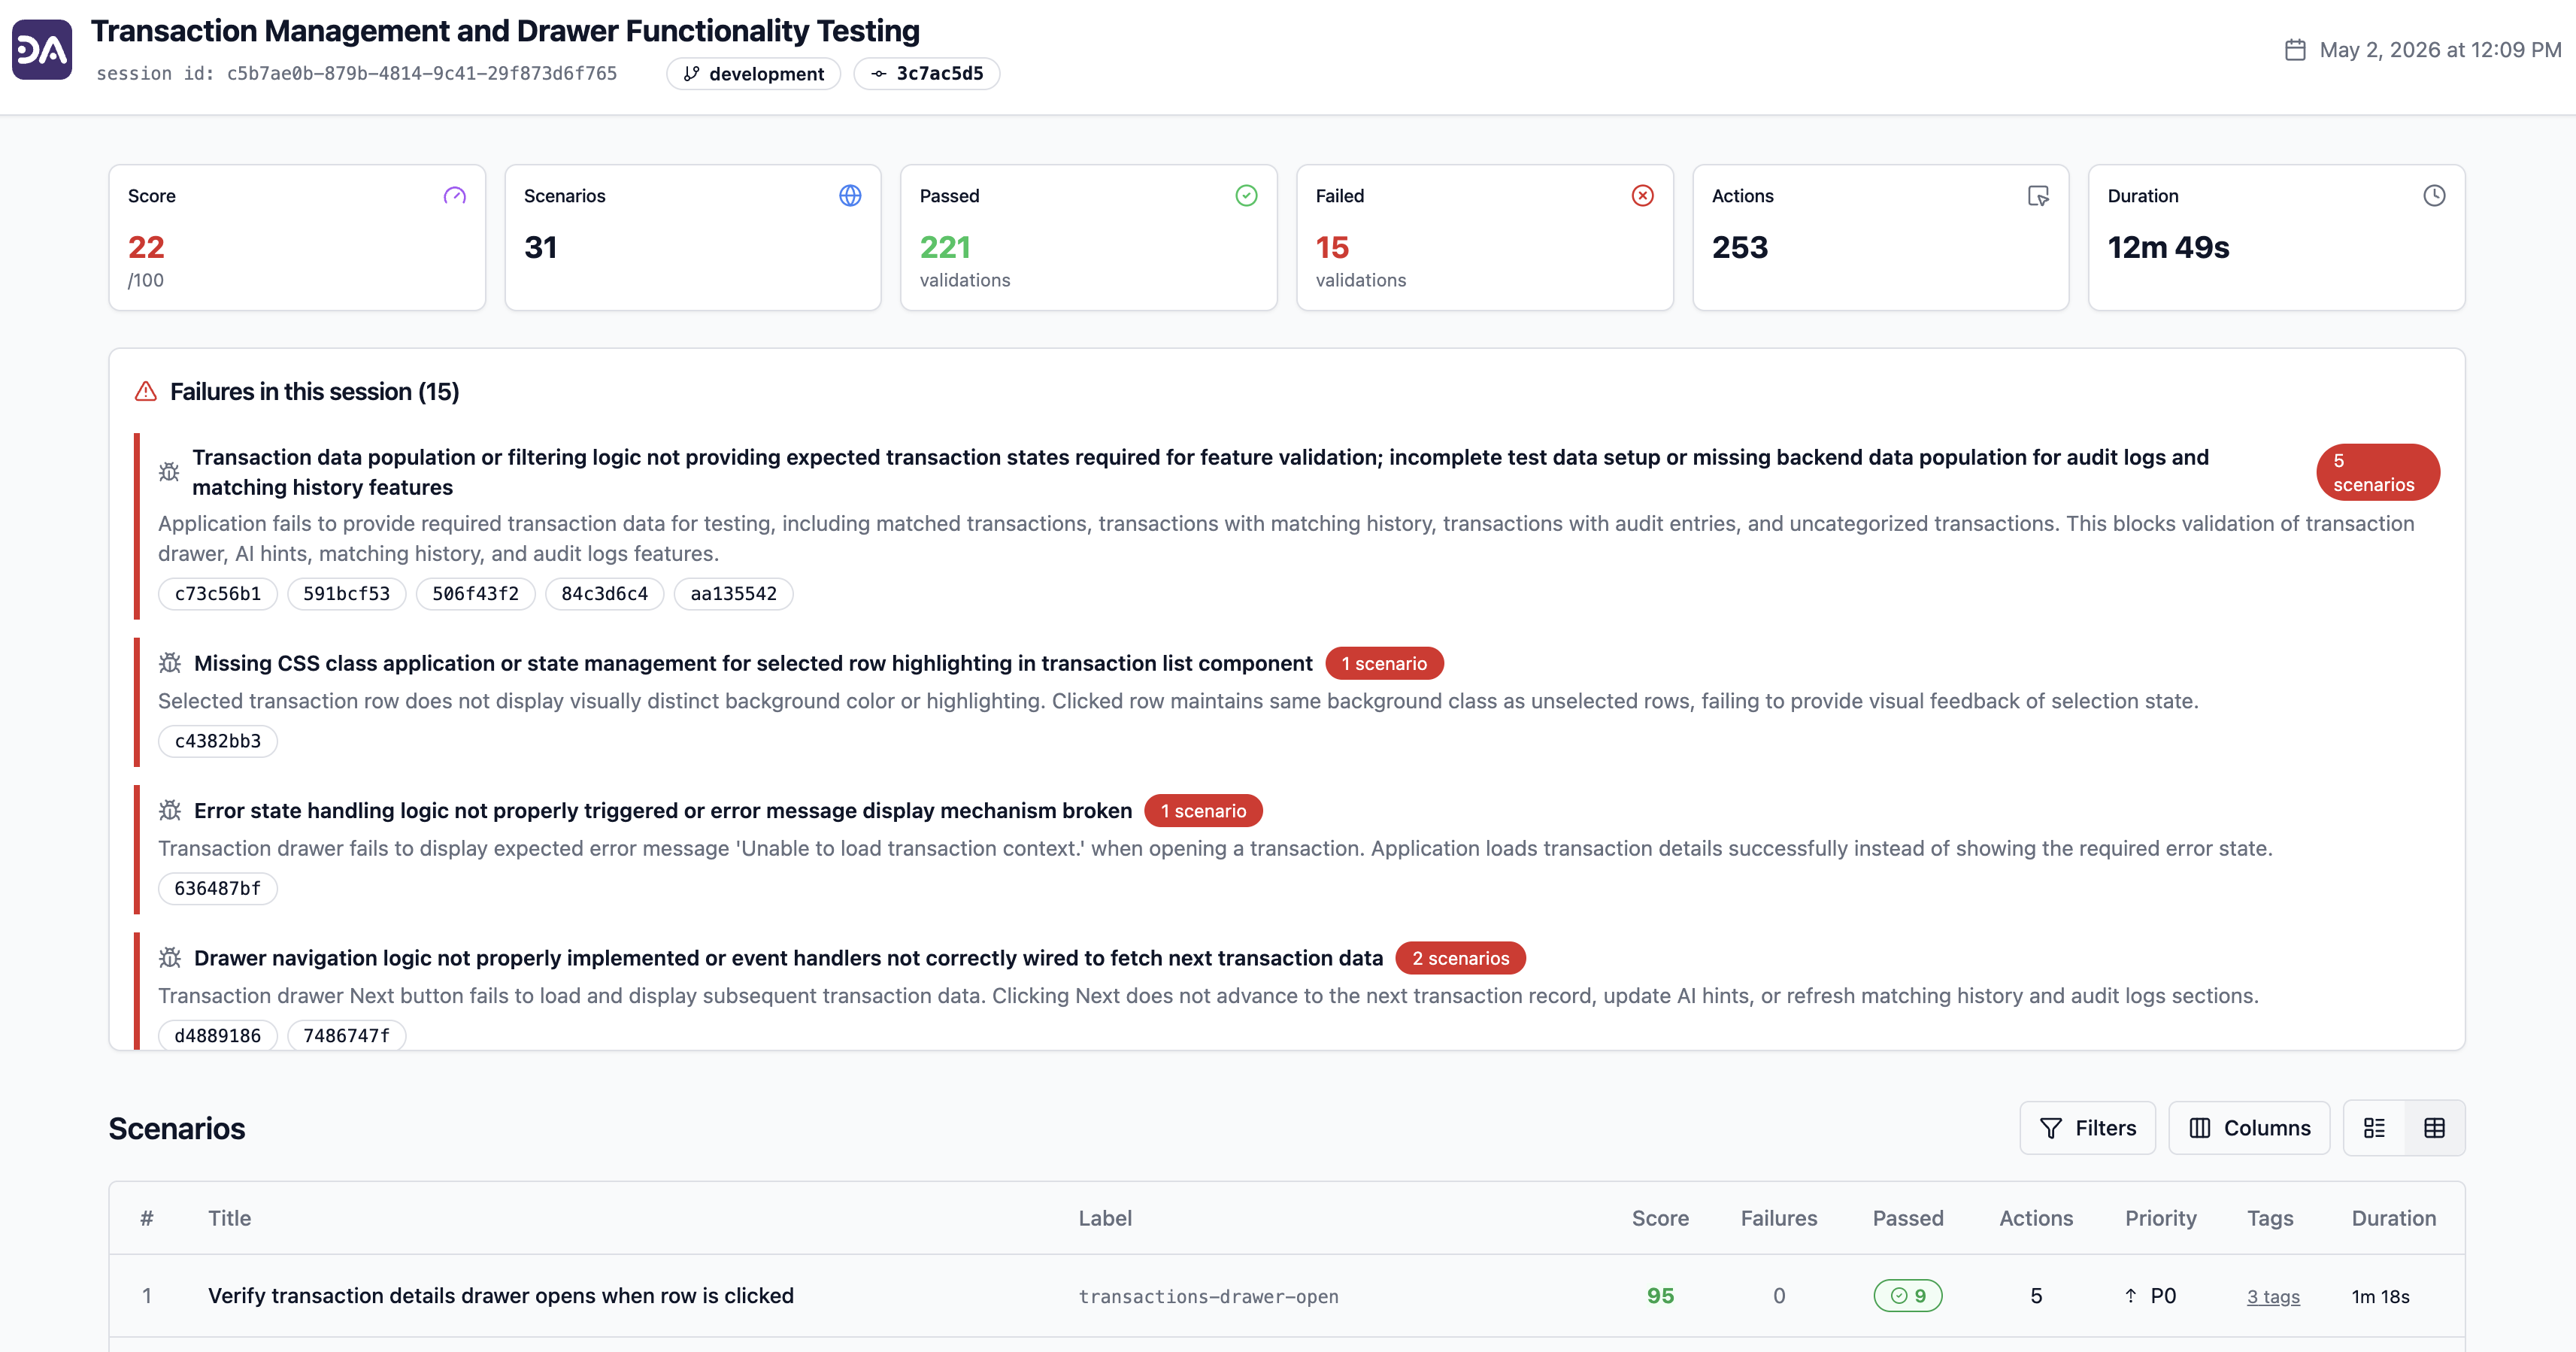Sort by the Score column header
The width and height of the screenshot is (2576, 1352).
coord(1660,1218)
